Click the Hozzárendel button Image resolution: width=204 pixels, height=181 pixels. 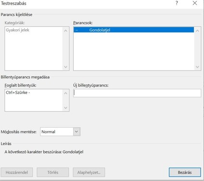pyautogui.click(x=17, y=172)
